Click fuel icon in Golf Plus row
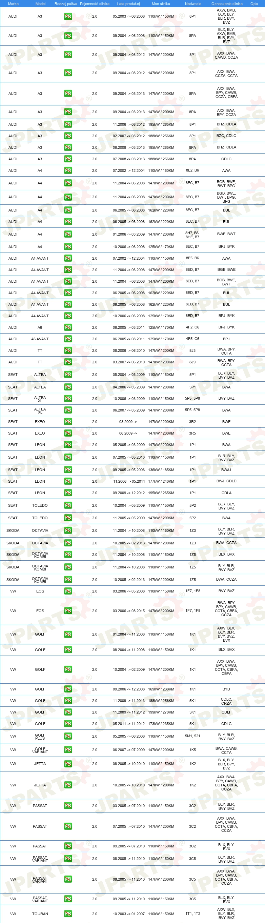Image resolution: width=265 pixels, height=923 pixels. coord(68,736)
